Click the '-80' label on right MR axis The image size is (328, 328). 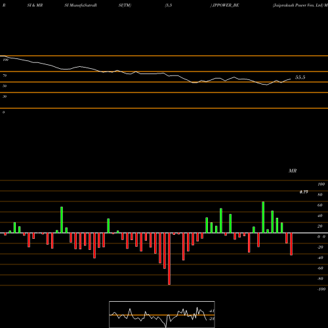[320, 279]
